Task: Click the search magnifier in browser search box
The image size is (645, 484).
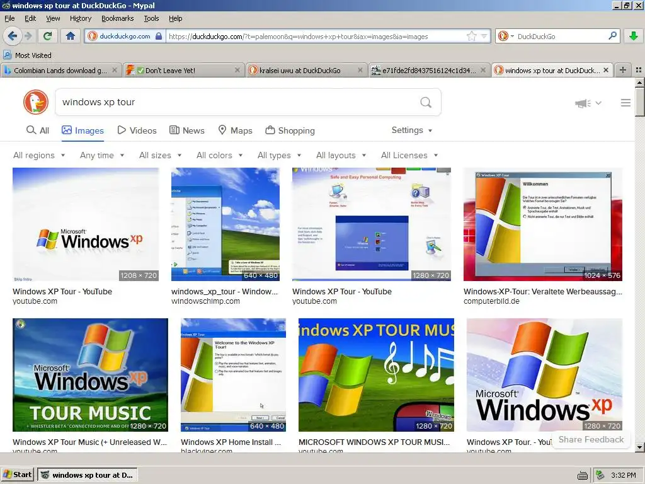Action: pyautogui.click(x=612, y=36)
